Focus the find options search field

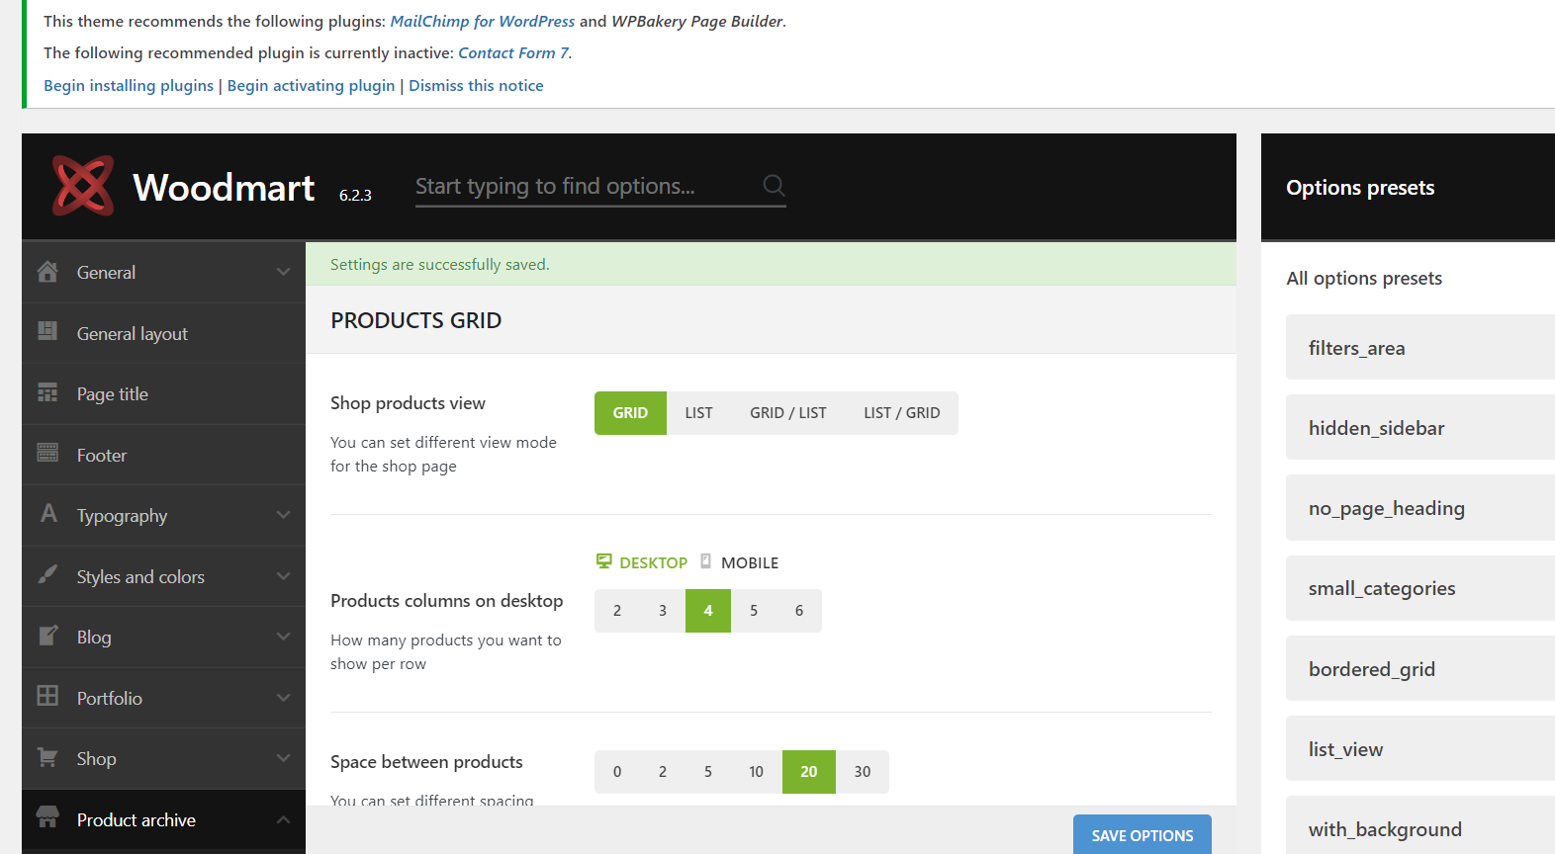pyautogui.click(x=584, y=186)
